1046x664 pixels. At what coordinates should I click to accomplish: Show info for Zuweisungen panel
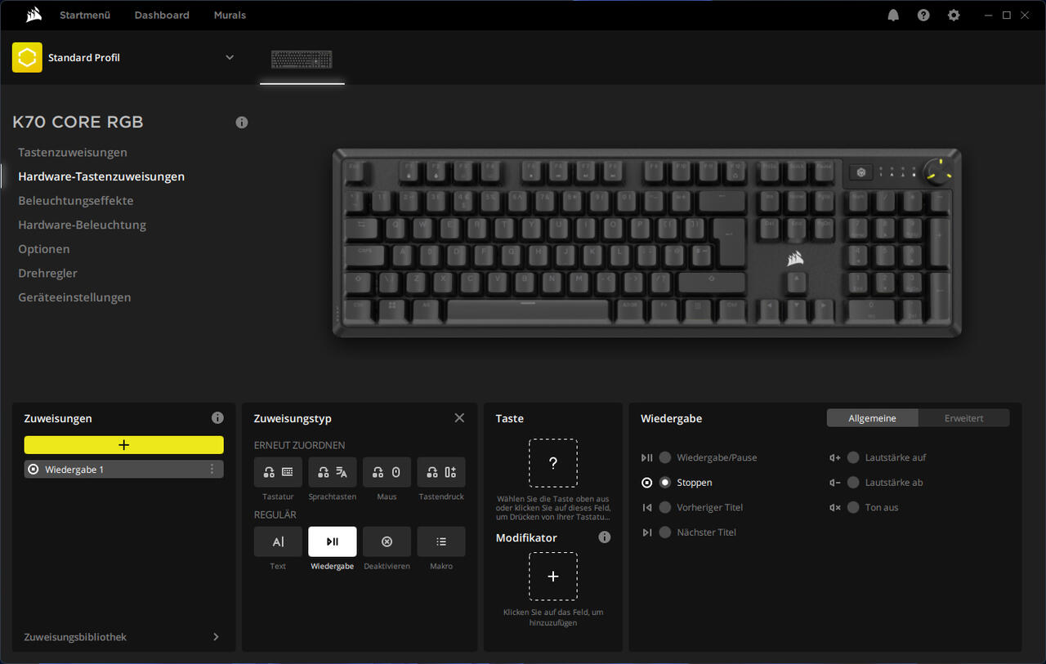click(x=217, y=417)
